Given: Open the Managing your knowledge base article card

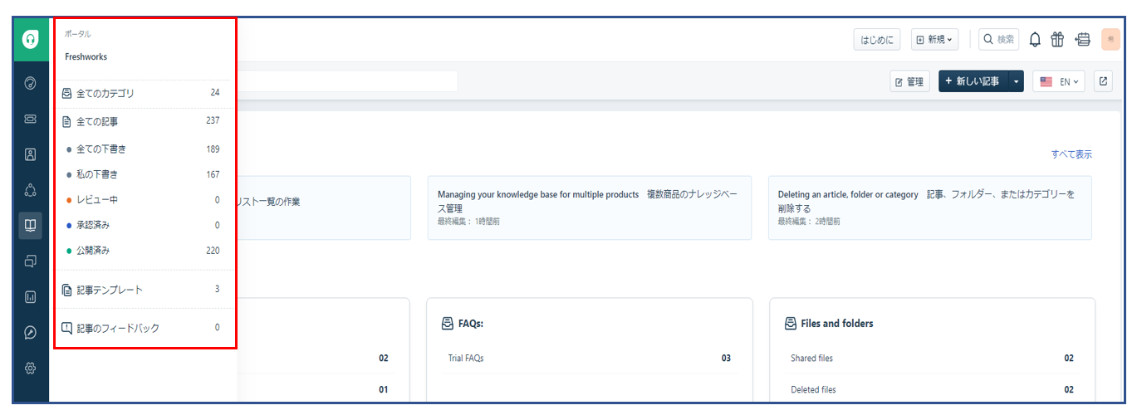Looking at the screenshot, I should tap(590, 207).
